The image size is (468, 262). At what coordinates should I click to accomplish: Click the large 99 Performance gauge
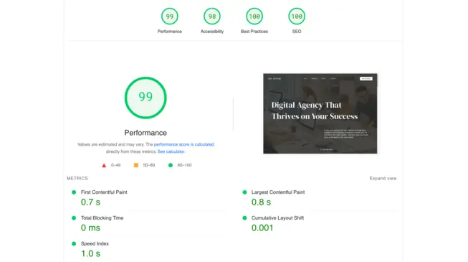(x=145, y=98)
